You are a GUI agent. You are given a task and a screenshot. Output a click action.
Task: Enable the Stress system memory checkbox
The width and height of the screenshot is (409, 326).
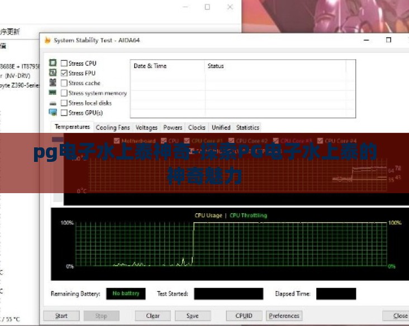64,93
